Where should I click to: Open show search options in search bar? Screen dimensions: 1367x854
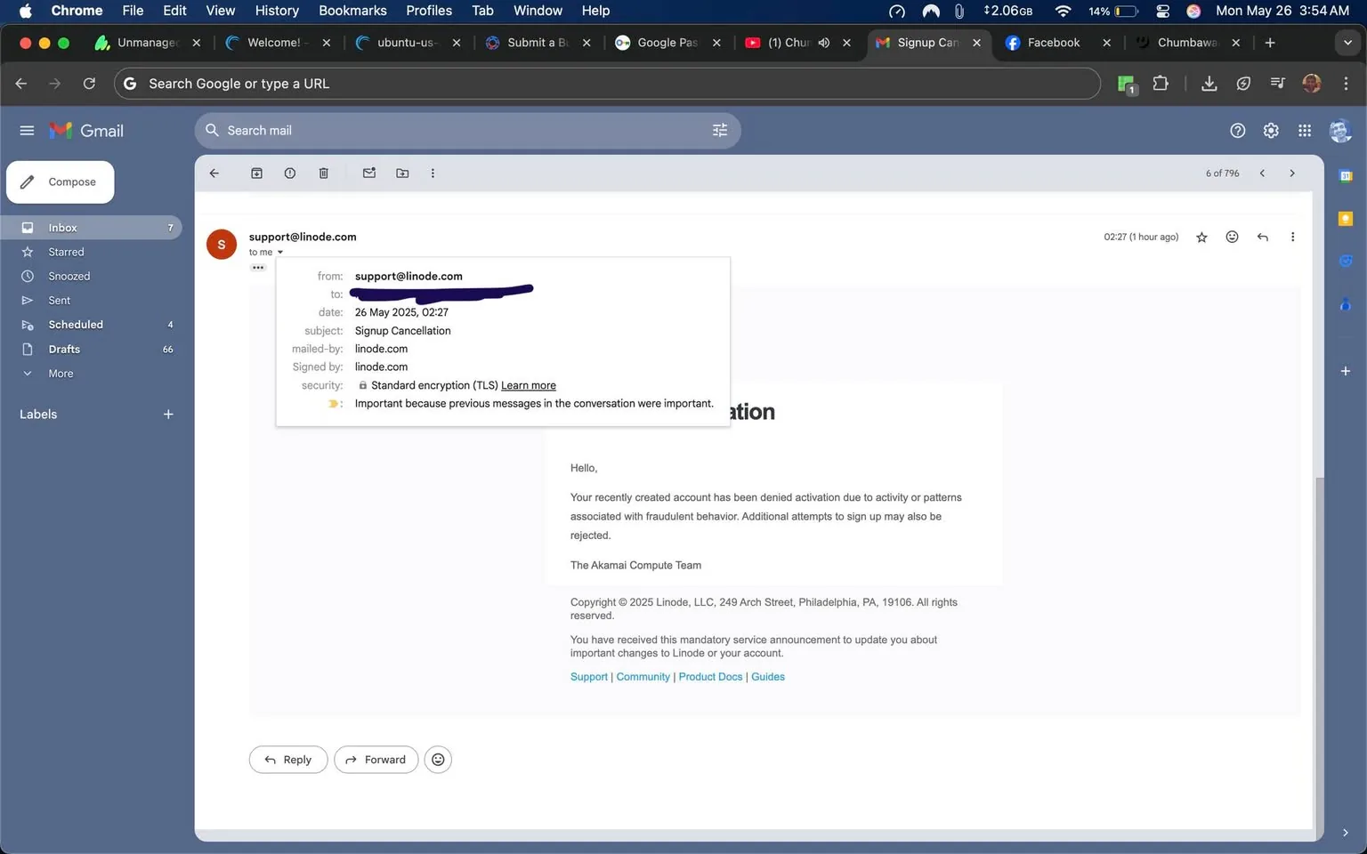click(719, 130)
